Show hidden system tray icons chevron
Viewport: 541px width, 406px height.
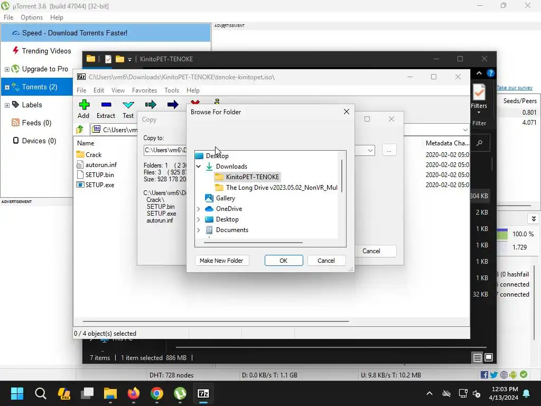pyautogui.click(x=430, y=393)
